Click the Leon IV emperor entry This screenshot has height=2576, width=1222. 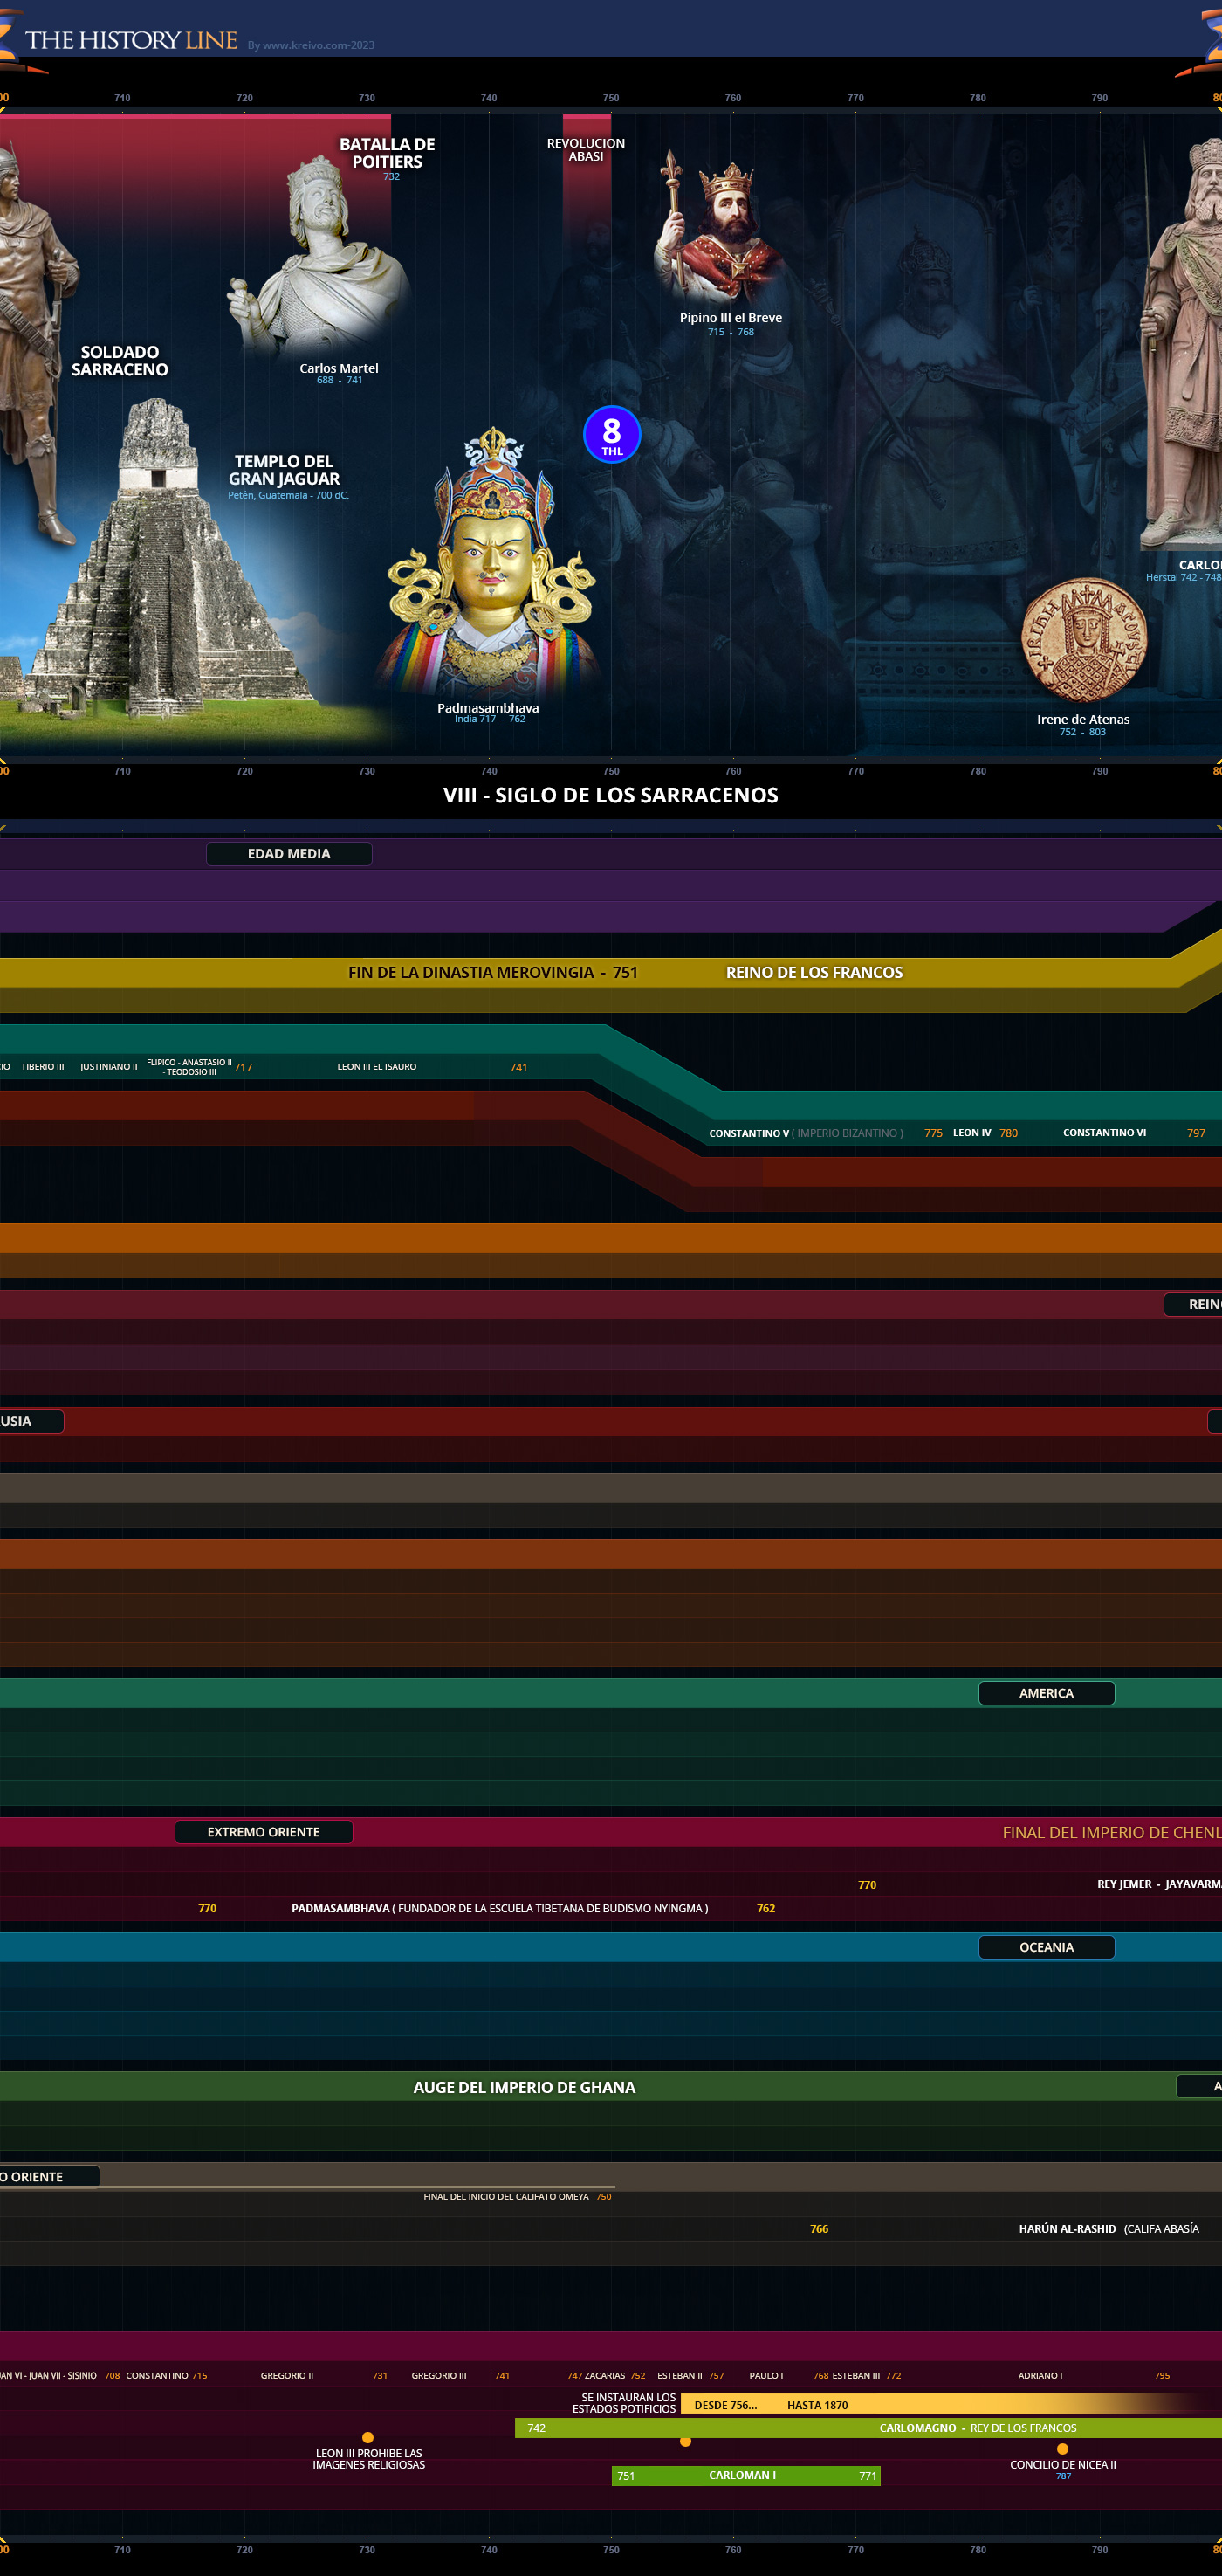pyautogui.click(x=972, y=1133)
